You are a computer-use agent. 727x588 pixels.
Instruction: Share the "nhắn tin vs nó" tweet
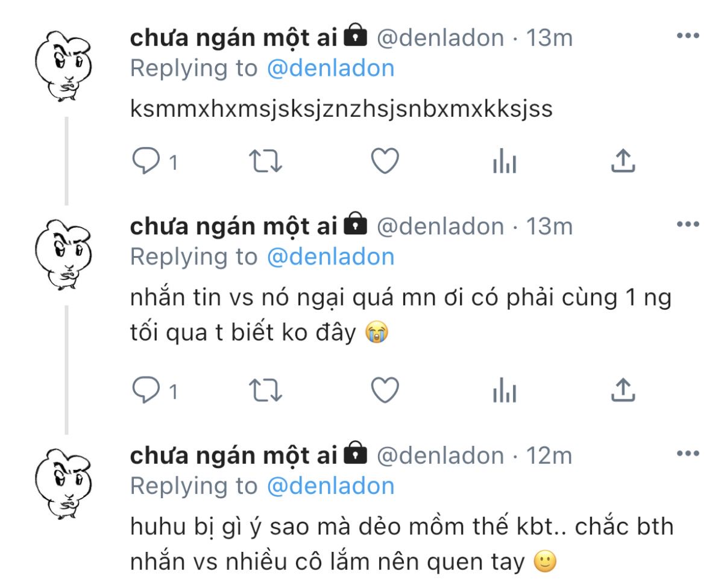623,391
